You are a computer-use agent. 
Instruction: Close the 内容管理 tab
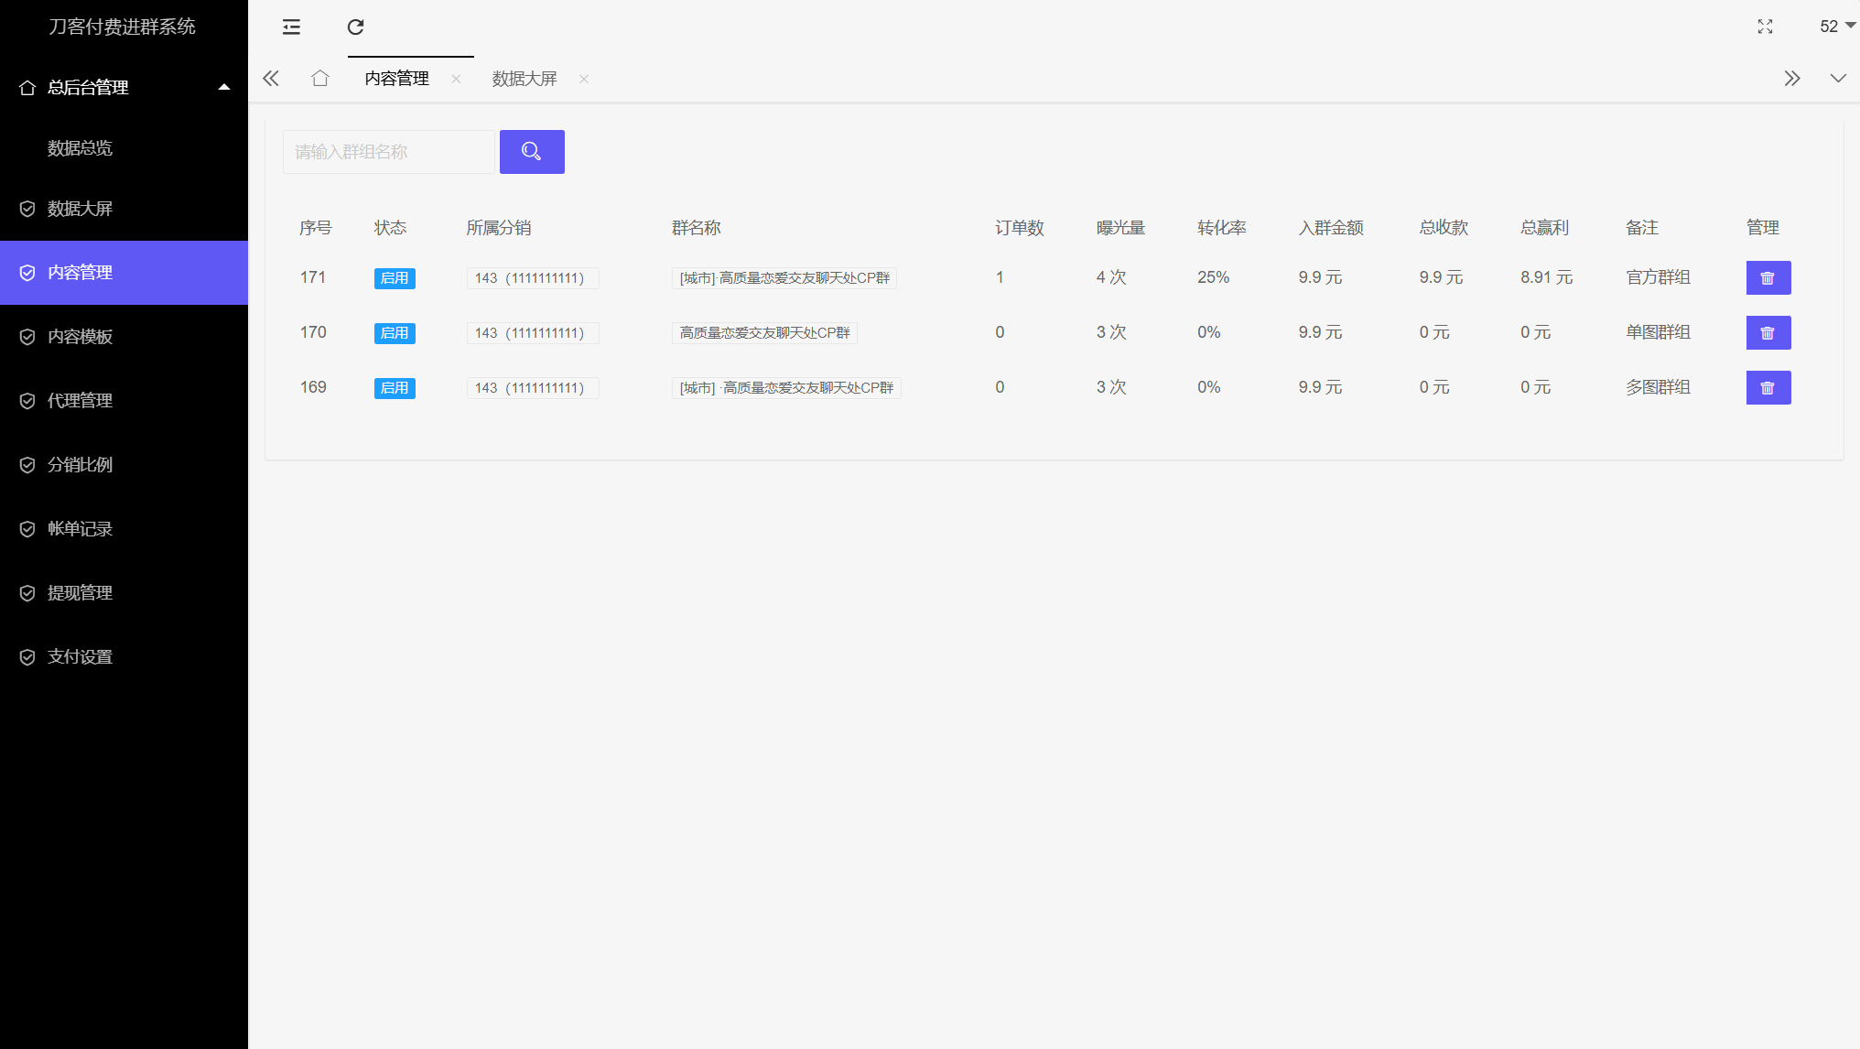456,79
